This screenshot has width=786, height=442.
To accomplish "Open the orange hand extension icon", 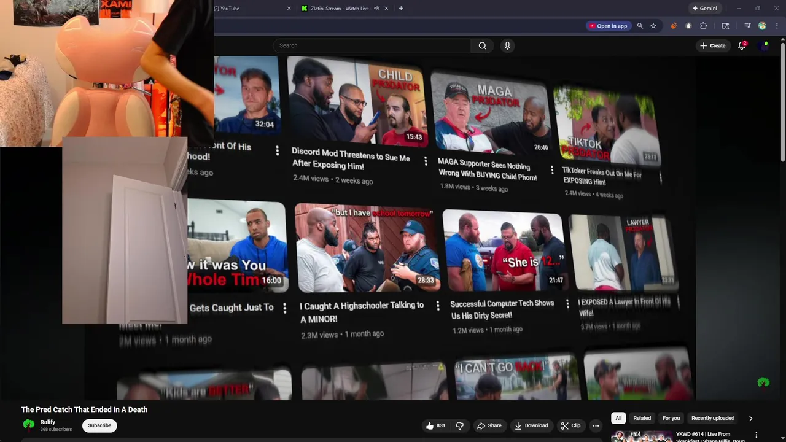I will click(x=674, y=26).
